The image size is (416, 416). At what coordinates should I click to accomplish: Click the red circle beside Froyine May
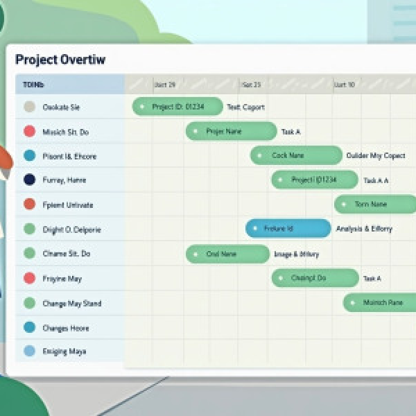pos(29,278)
